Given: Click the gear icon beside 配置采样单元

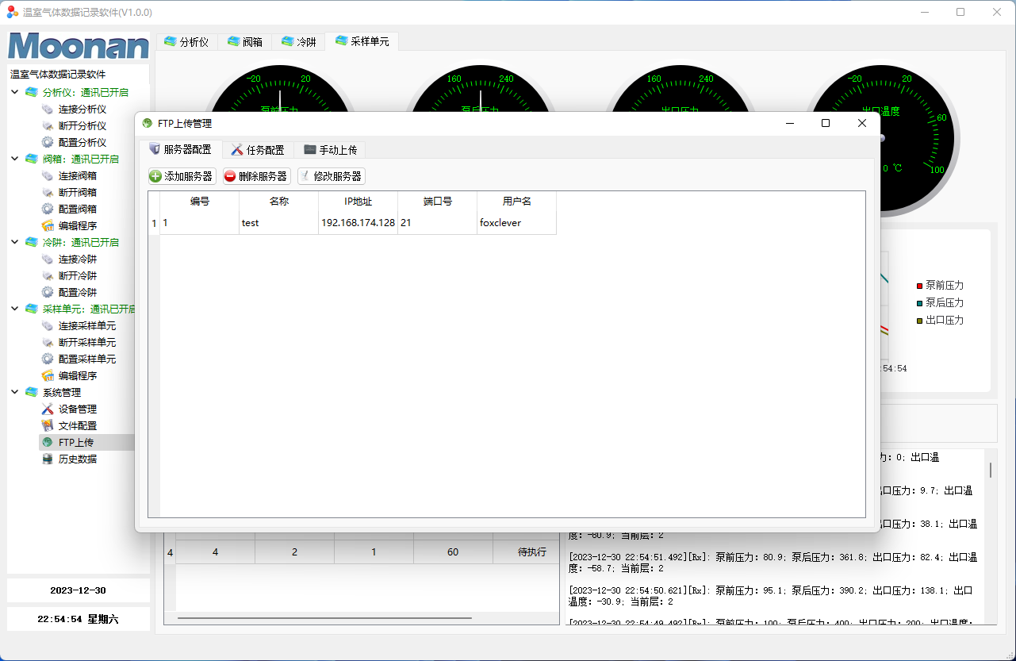Looking at the screenshot, I should [48, 359].
